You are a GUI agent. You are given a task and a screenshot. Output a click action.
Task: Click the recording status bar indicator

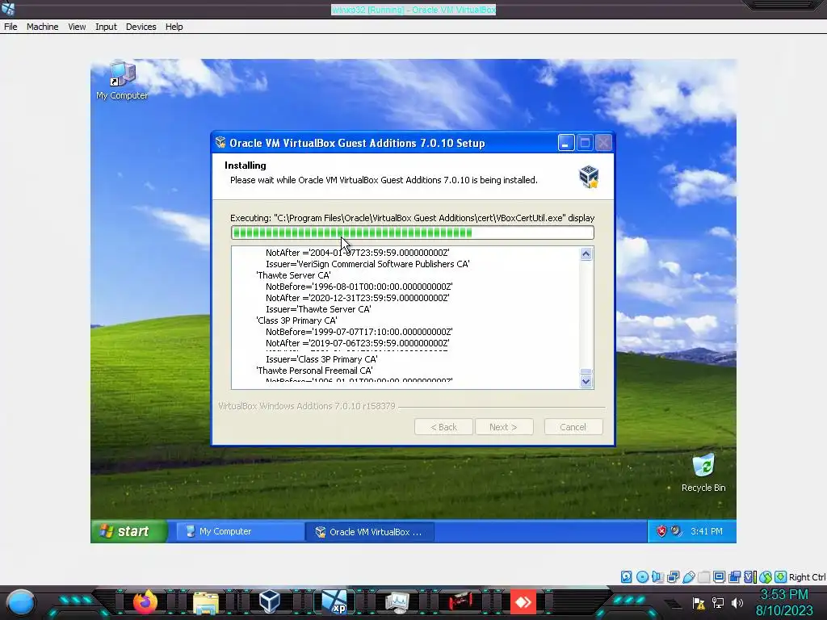click(734, 576)
